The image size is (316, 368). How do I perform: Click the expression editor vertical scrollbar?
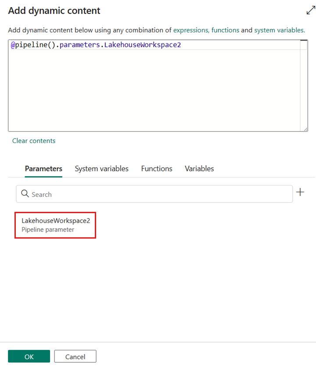point(304,85)
